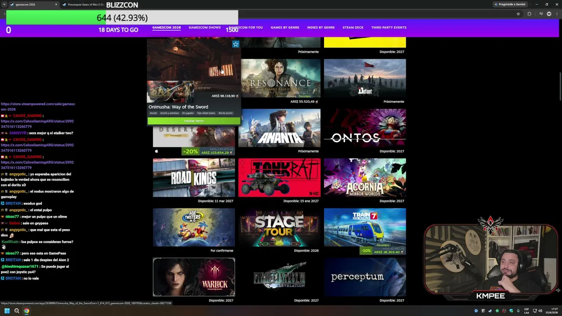Click the Onimusha price ARS$ 98.118,90
Screen dimensions: 562x316
click(225, 96)
